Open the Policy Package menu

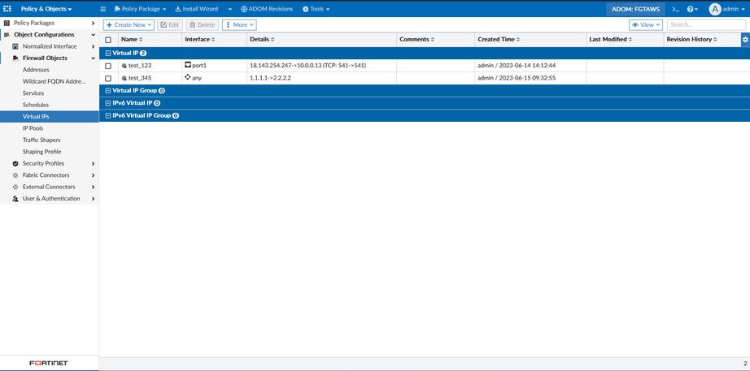140,9
